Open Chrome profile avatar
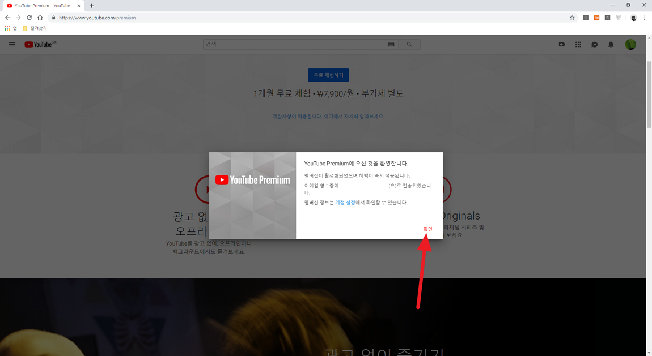Image resolution: width=652 pixels, height=356 pixels. click(x=633, y=18)
